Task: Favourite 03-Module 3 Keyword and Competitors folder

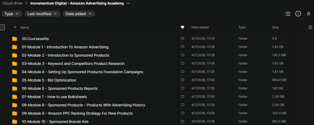Action: (182, 63)
